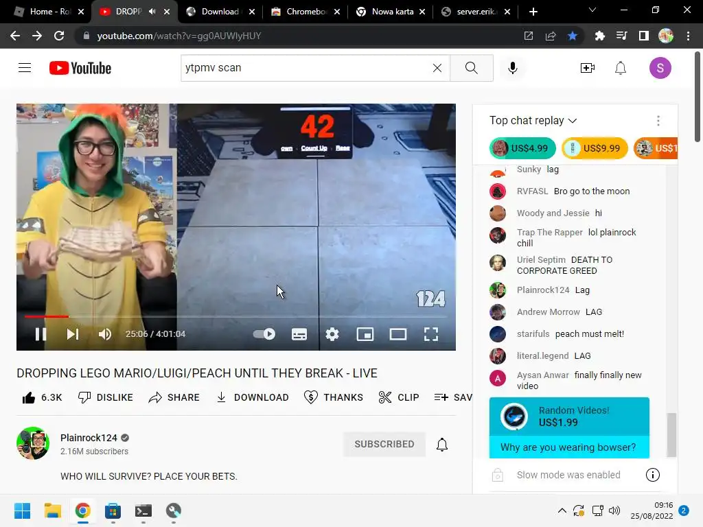Go forward in browser history
The height and width of the screenshot is (527, 703).
(x=37, y=36)
